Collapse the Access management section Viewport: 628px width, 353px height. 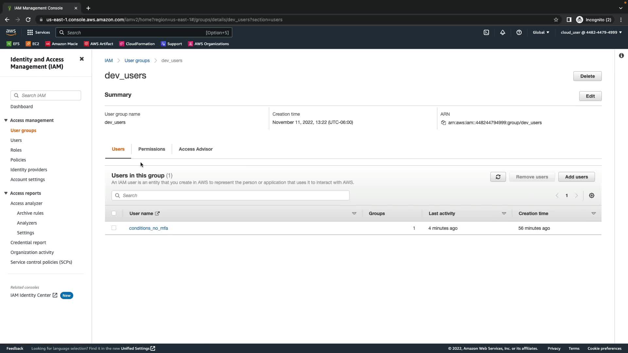(x=6, y=120)
